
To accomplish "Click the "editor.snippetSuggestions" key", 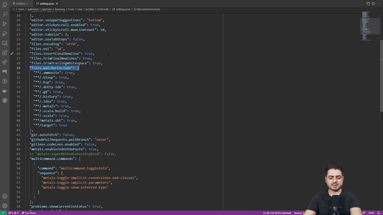I will click(56, 20).
